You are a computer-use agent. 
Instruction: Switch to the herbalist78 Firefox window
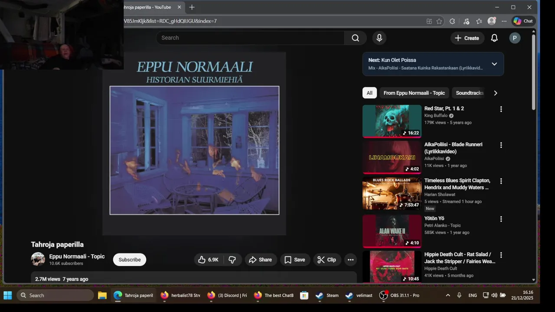point(180,296)
